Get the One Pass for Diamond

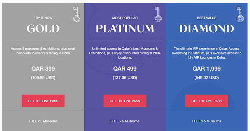pyautogui.click(x=206, y=101)
